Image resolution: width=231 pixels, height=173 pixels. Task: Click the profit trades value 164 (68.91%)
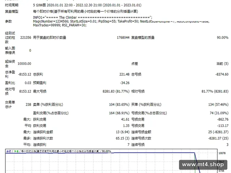(119, 113)
